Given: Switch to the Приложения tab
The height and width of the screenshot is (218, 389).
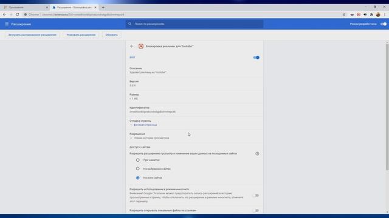Looking at the screenshot, I should pos(25,7).
